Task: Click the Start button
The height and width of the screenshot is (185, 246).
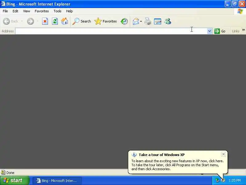Action: click(14, 180)
